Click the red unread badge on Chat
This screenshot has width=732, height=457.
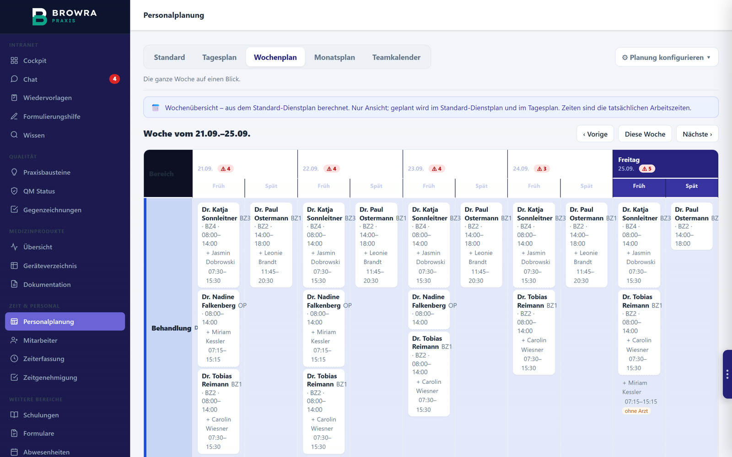click(x=114, y=79)
